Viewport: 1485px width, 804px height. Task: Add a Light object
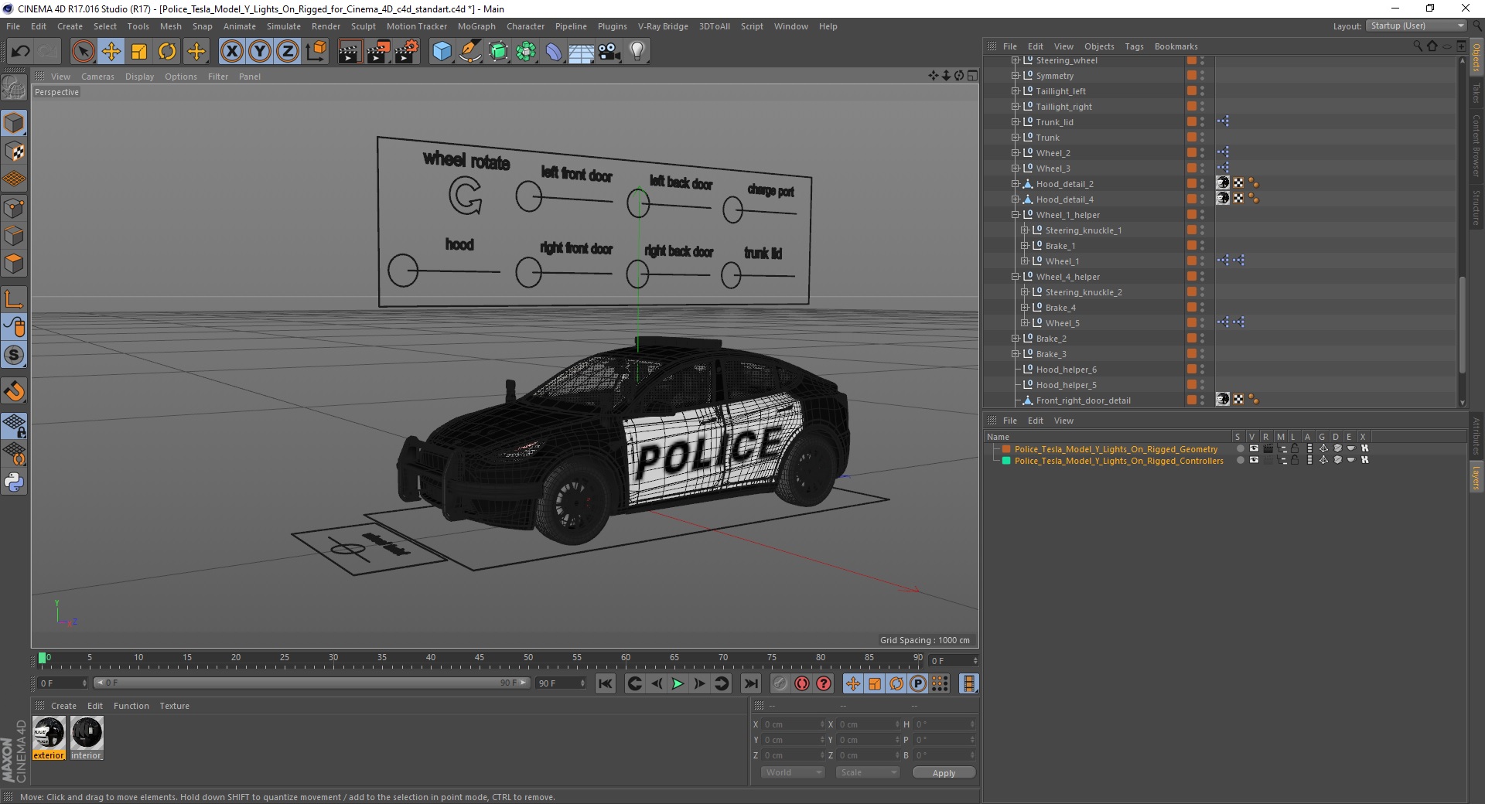[637, 52]
